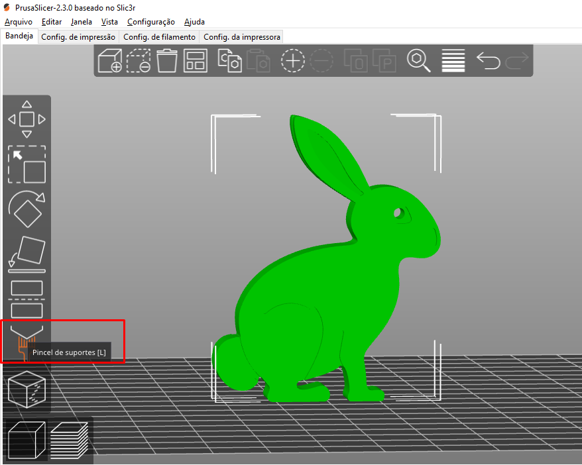Click the Remove instance minus icon

(x=321, y=60)
